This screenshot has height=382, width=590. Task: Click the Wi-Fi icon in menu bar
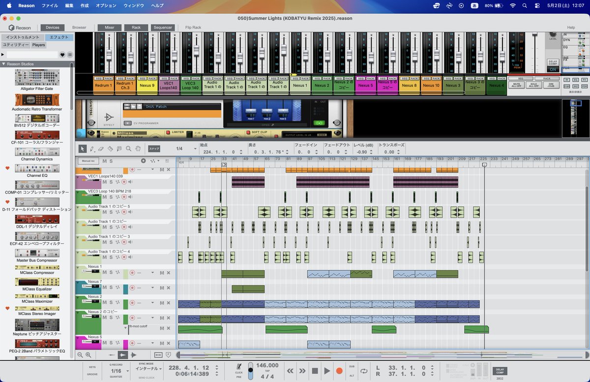(x=513, y=5)
